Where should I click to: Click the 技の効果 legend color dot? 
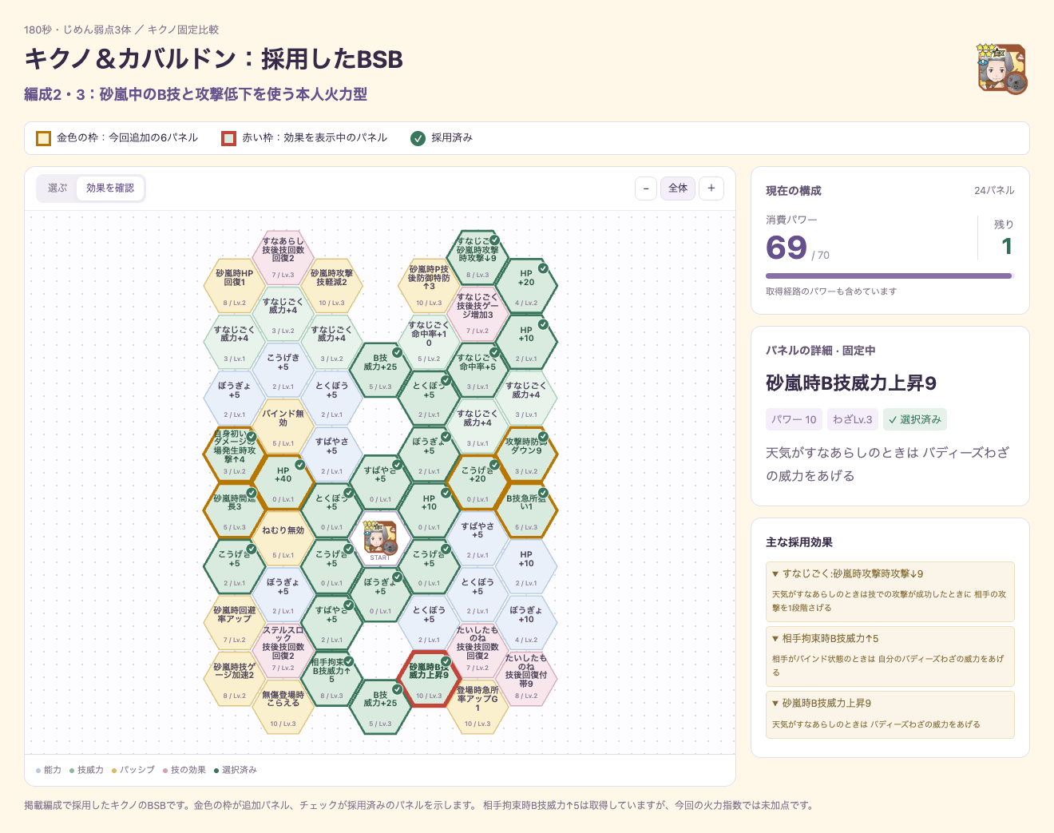(165, 771)
